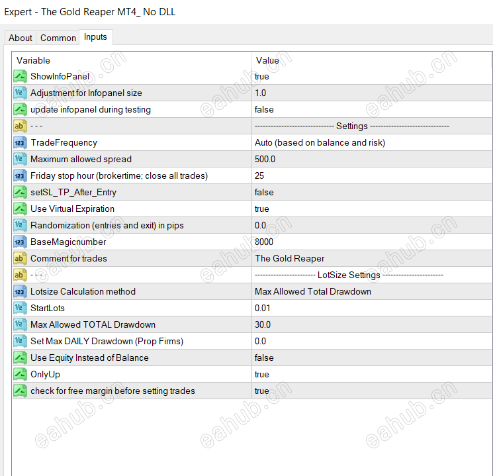This screenshot has width=493, height=476.
Task: Click the integer icon for Friday stop hour
Action: coord(20,176)
